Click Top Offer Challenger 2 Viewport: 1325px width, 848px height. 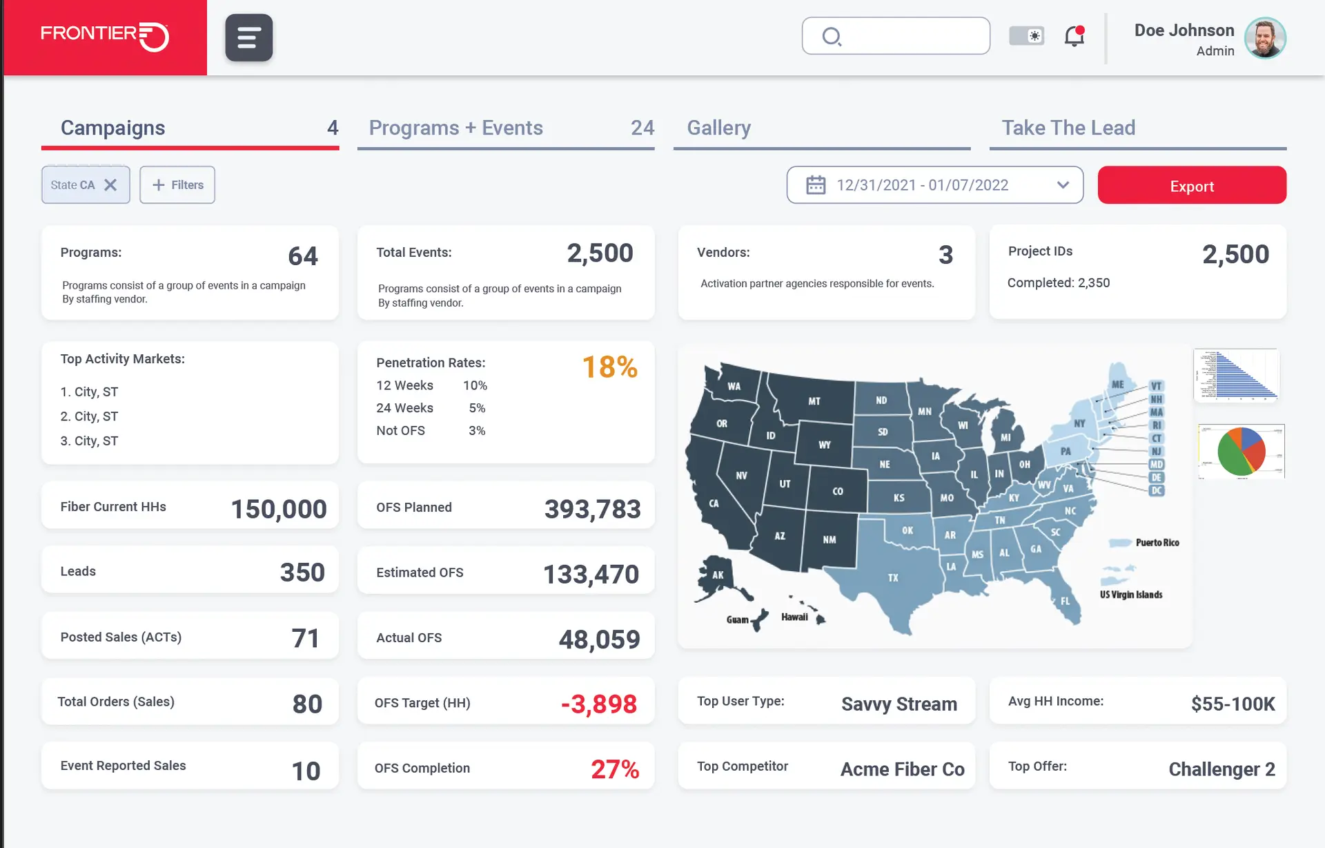coord(1221,769)
